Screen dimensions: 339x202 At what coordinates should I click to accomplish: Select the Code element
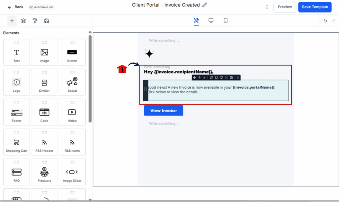(x=44, y=112)
